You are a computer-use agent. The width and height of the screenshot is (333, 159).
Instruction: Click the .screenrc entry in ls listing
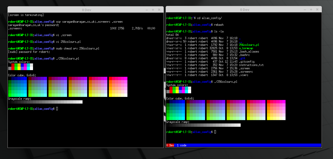coord(246,72)
